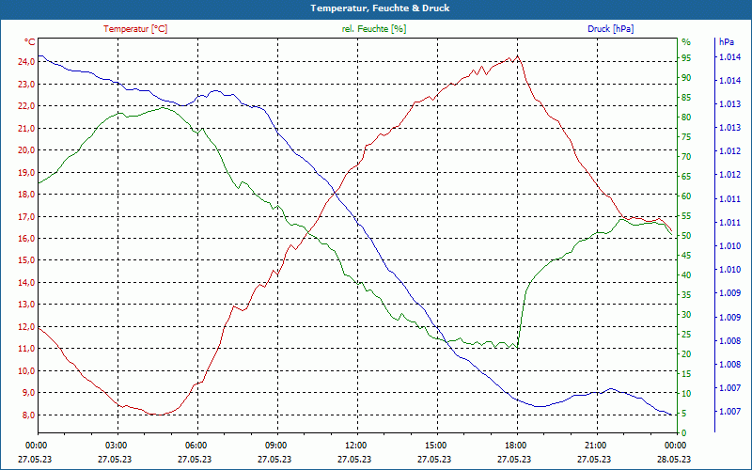Select the green 'rel. Feuchte [%]' legend label
The image size is (752, 470).
(374, 29)
